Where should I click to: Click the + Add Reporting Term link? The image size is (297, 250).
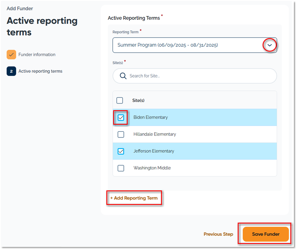tap(134, 198)
